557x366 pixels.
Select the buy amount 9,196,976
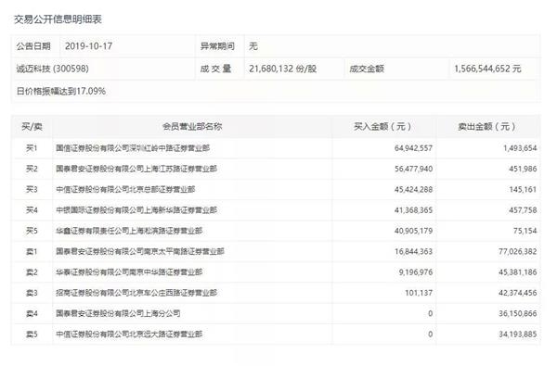(416, 272)
